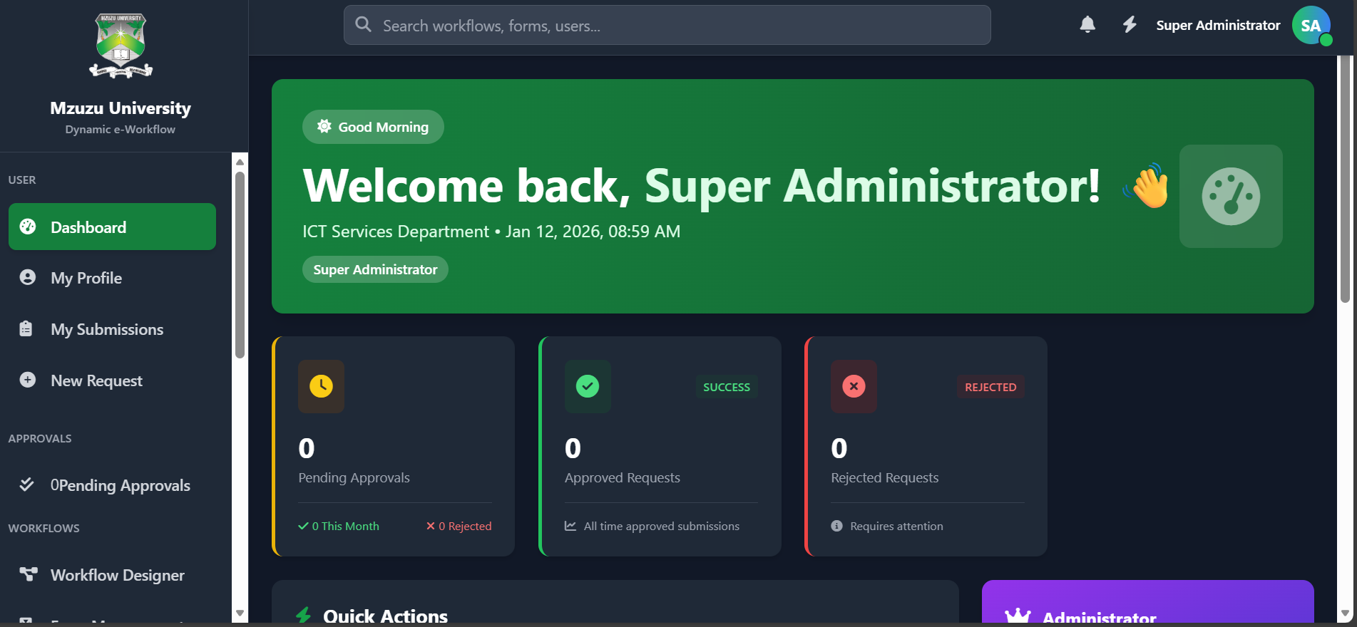1357x627 pixels.
Task: Click the red X Rejected Requests icon
Action: click(854, 386)
